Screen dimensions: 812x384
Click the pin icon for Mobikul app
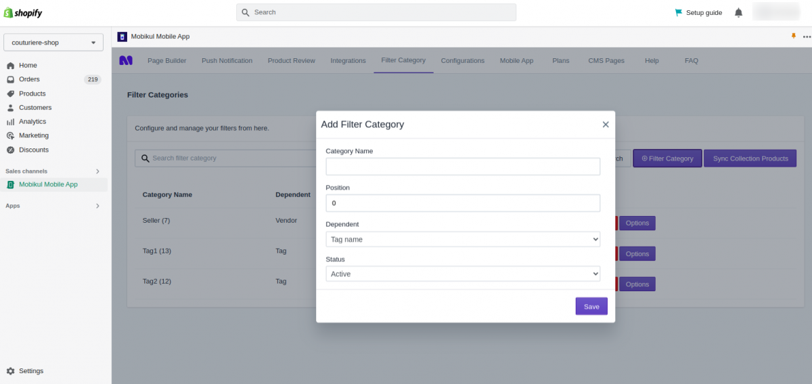[x=794, y=37]
